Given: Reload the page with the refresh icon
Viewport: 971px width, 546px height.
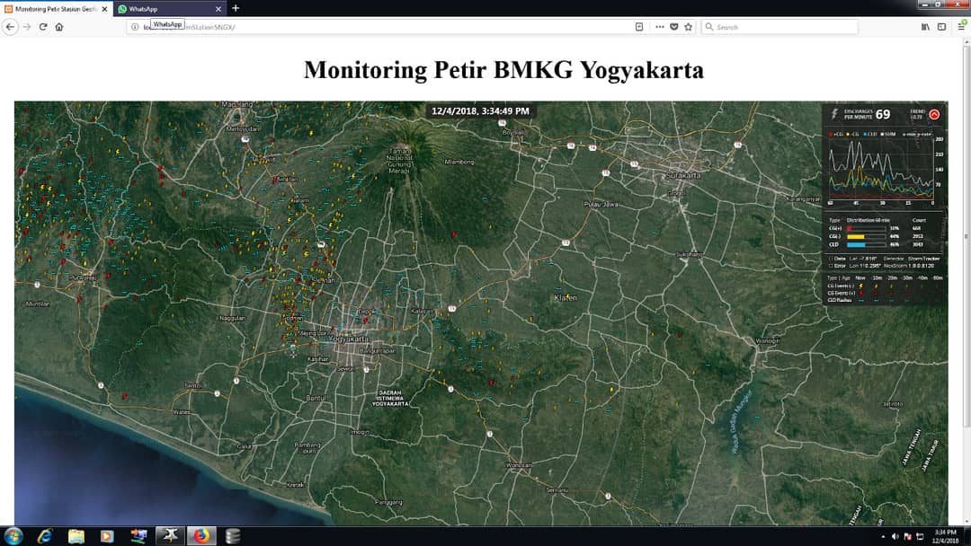Looking at the screenshot, I should [42, 27].
